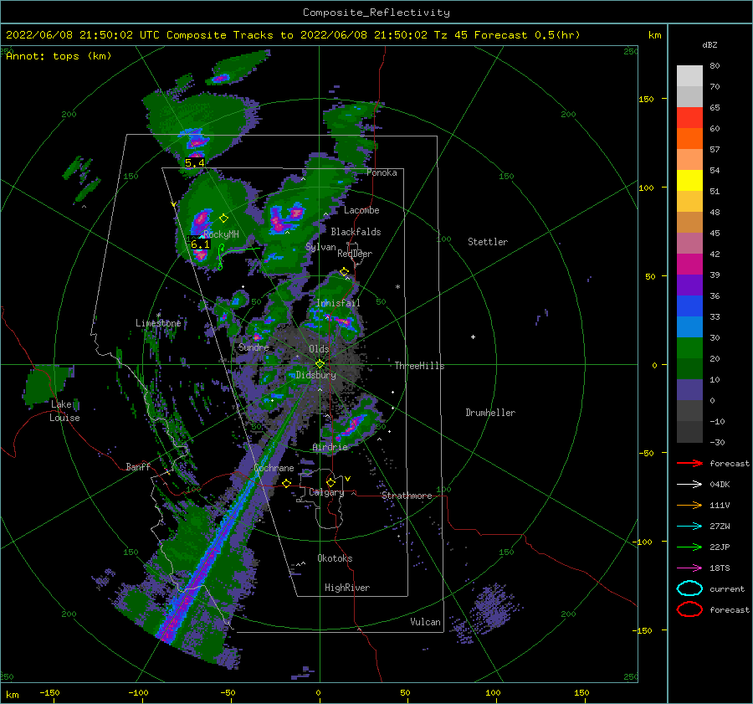Click the Annot: tops (km) label
This screenshot has width=753, height=704.
[x=59, y=56]
